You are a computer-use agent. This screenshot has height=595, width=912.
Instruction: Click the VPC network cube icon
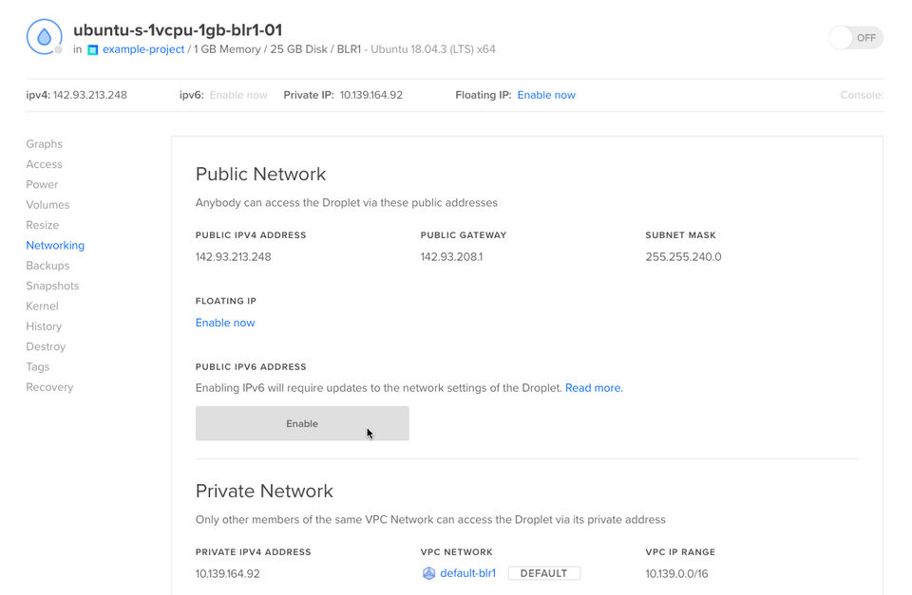(428, 573)
